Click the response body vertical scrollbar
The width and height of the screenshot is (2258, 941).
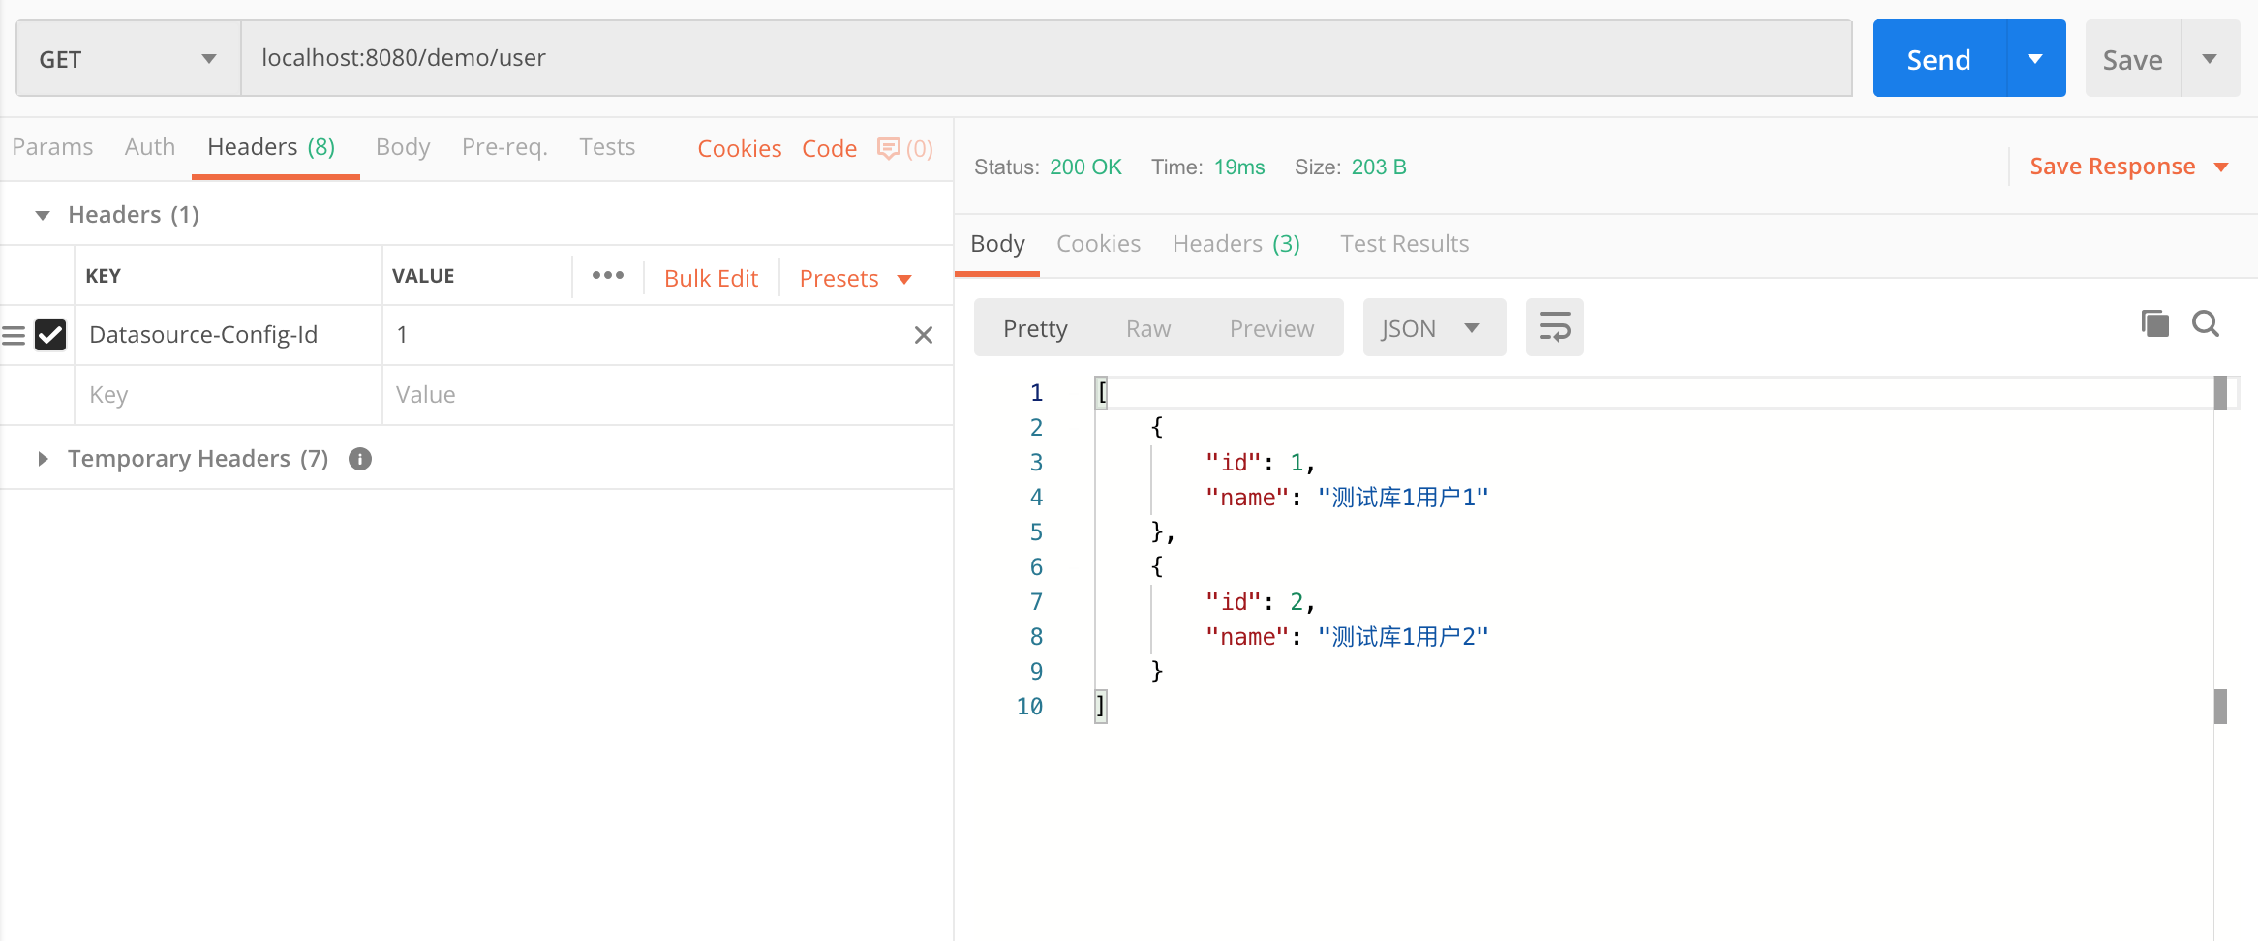2220,550
